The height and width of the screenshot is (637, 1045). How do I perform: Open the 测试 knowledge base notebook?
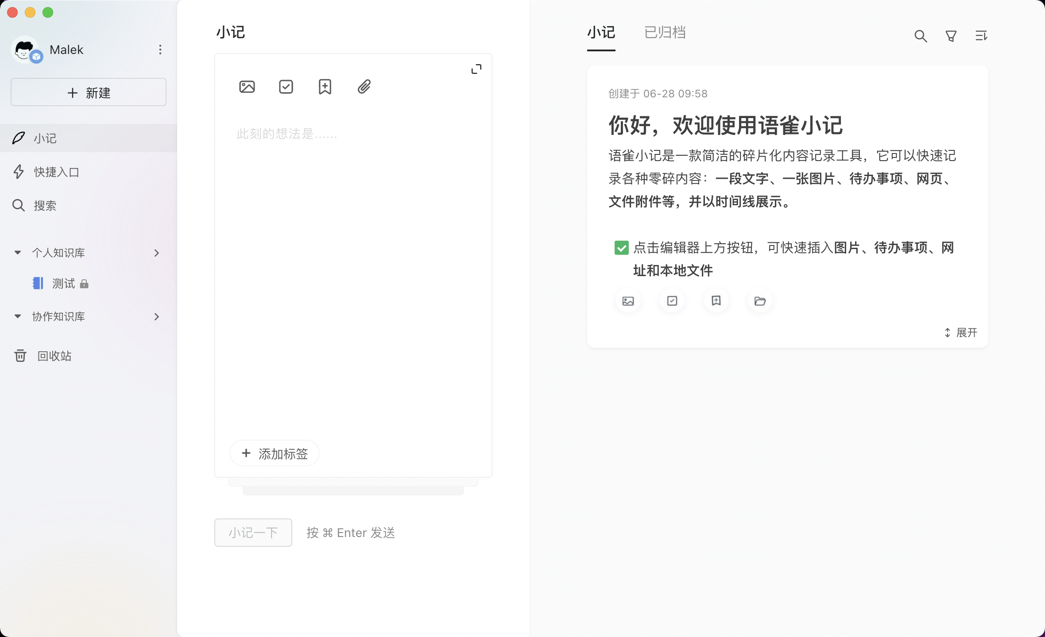pyautogui.click(x=63, y=283)
